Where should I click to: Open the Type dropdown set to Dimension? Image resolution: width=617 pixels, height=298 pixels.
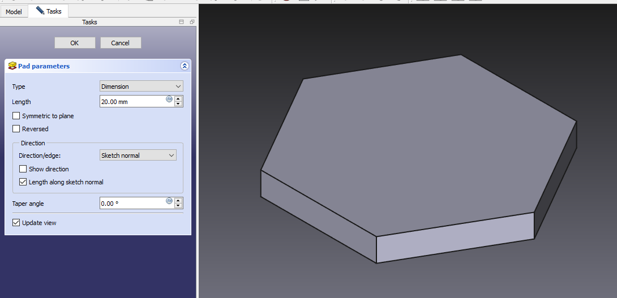click(x=142, y=87)
